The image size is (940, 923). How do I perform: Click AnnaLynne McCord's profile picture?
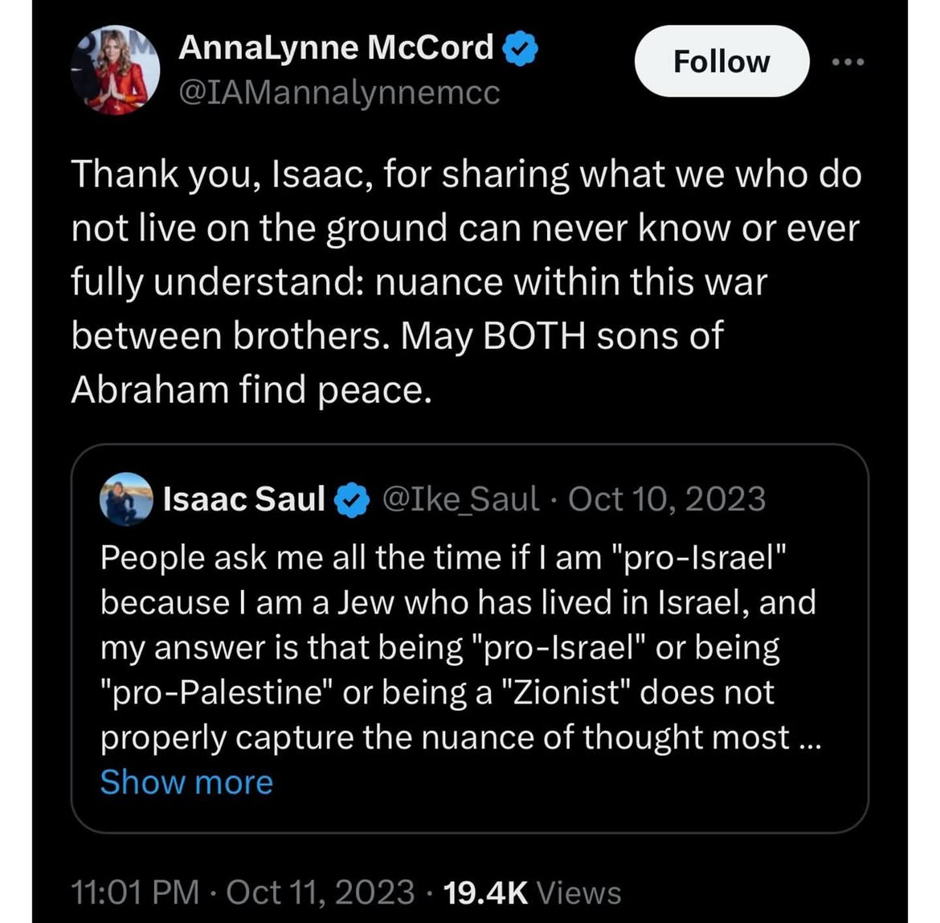(x=113, y=74)
